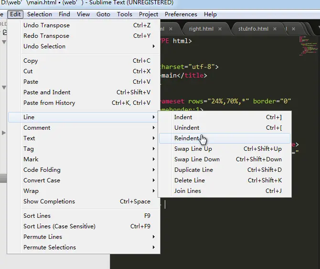Choose the Sort Lines F9 entry
The height and width of the screenshot is (269, 320).
pyautogui.click(x=84, y=216)
